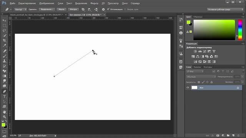
Task: Select the Lasso tool
Action: point(4,30)
